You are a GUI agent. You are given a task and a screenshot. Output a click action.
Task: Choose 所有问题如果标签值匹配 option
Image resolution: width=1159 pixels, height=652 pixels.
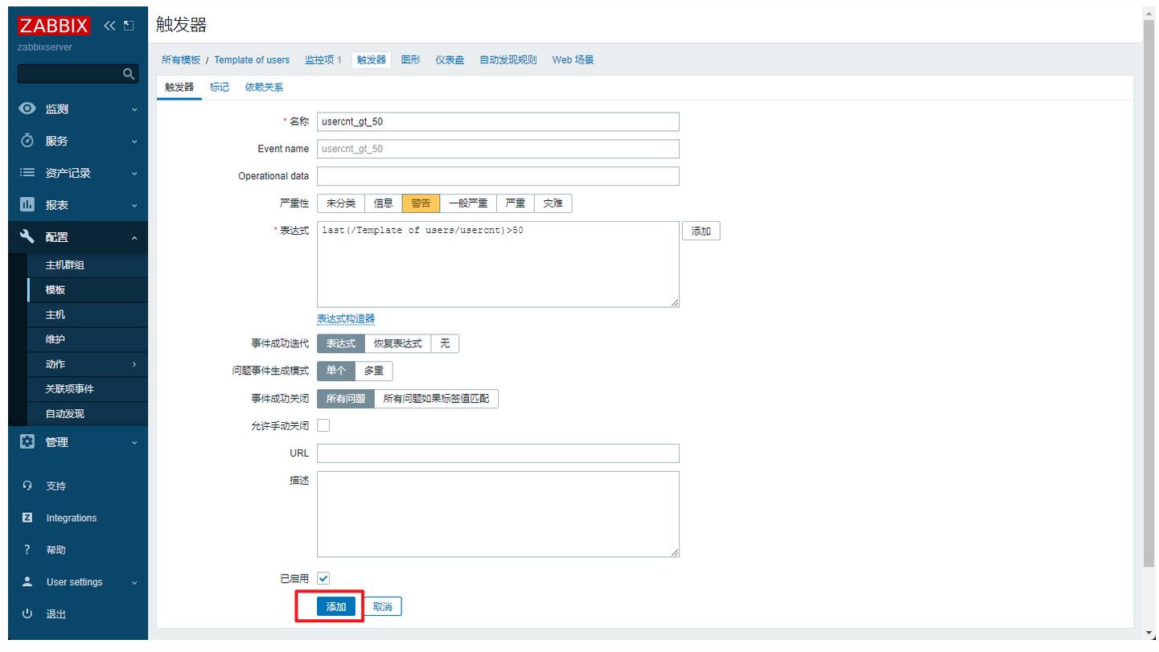[436, 398]
